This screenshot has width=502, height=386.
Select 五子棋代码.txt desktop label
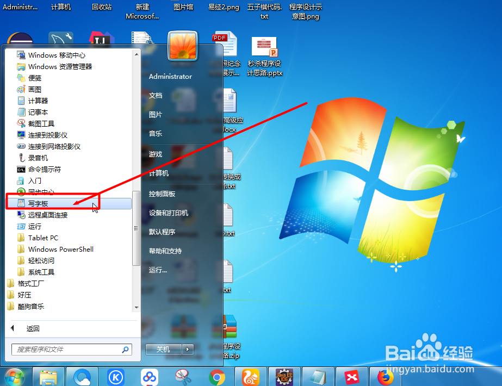264,11
